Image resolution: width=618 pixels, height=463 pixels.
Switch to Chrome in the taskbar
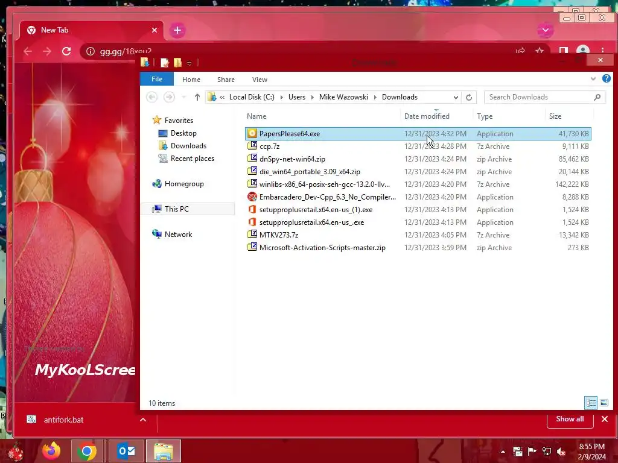(87, 451)
